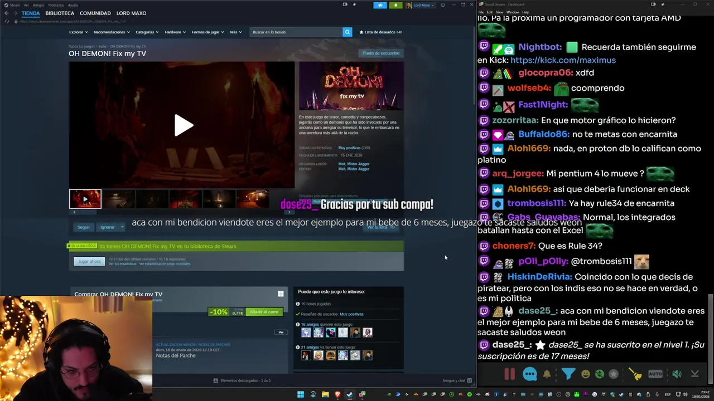Open Amigos y chat panel

click(x=457, y=380)
